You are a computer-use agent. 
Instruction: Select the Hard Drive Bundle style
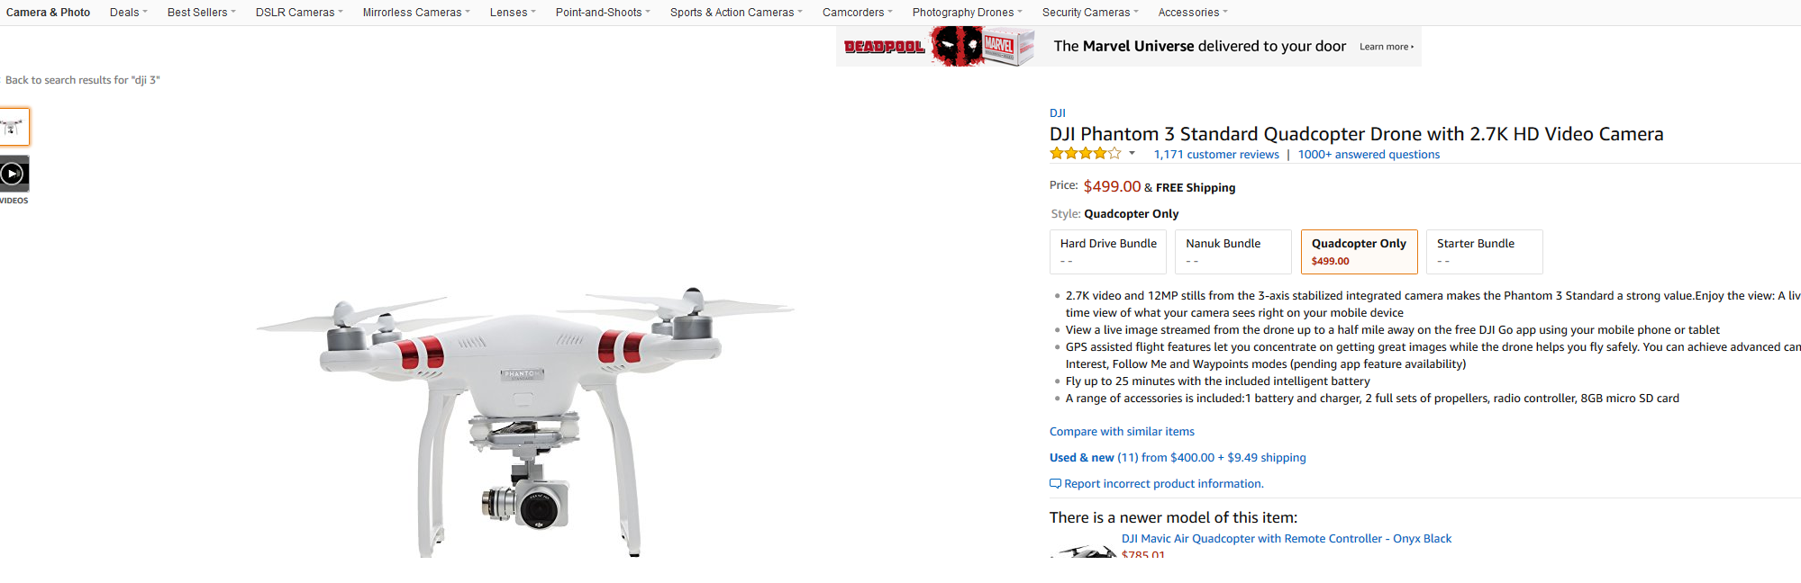pos(1108,252)
